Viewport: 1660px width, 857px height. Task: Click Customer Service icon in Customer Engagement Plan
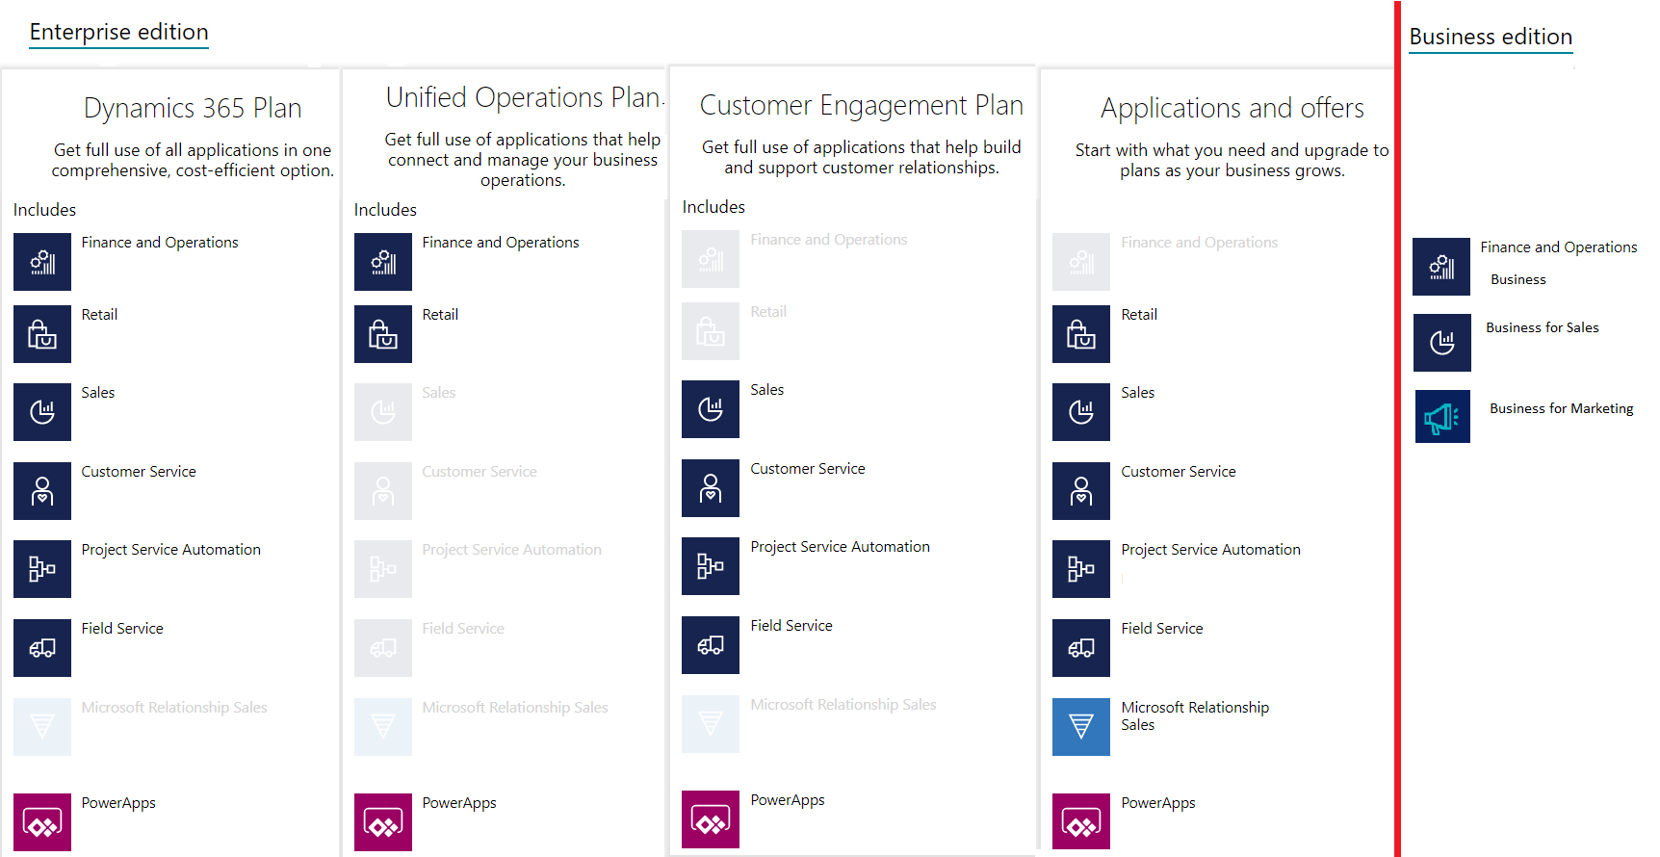tap(711, 488)
